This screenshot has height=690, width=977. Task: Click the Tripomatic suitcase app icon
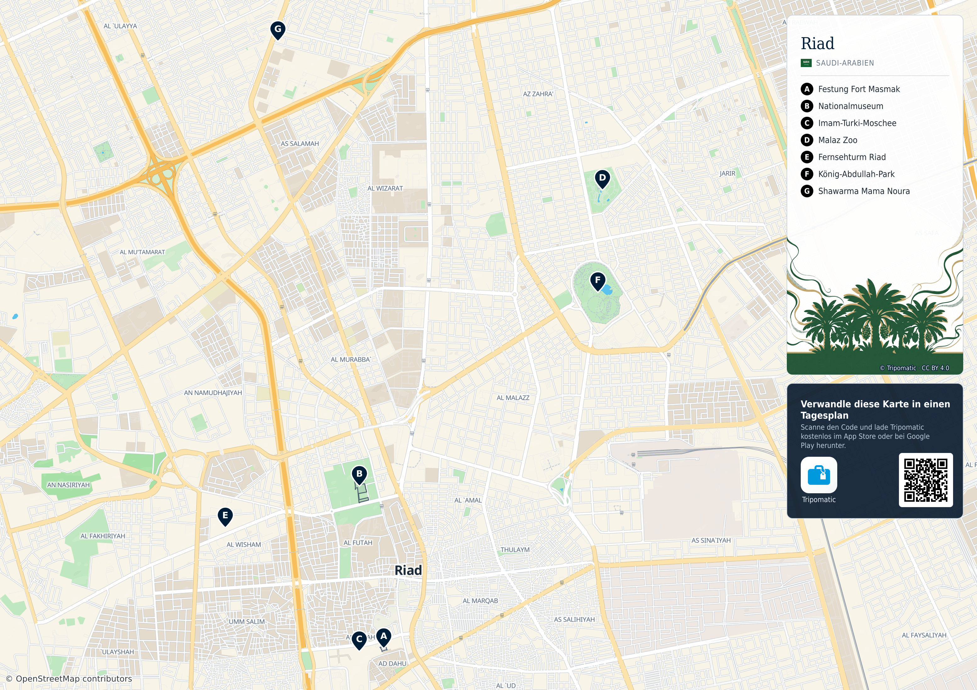point(819,475)
